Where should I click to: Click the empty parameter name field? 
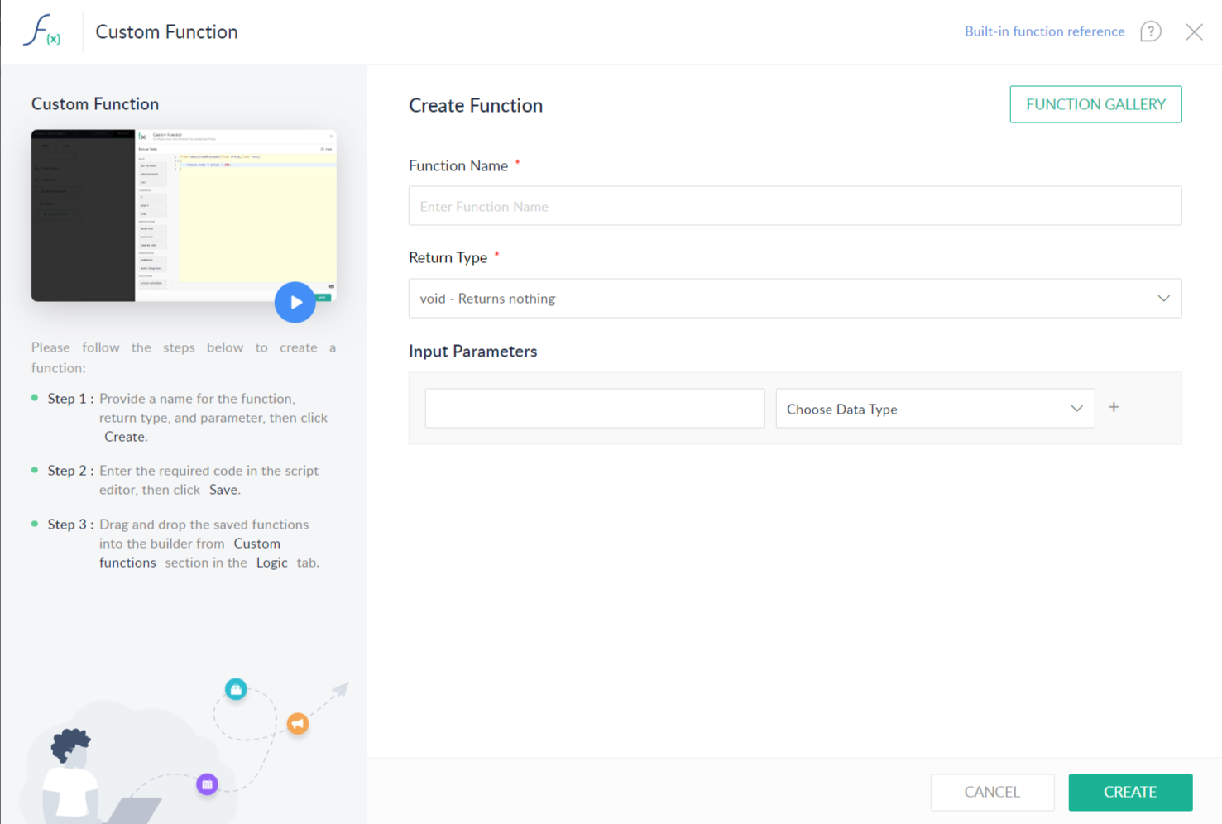point(594,408)
